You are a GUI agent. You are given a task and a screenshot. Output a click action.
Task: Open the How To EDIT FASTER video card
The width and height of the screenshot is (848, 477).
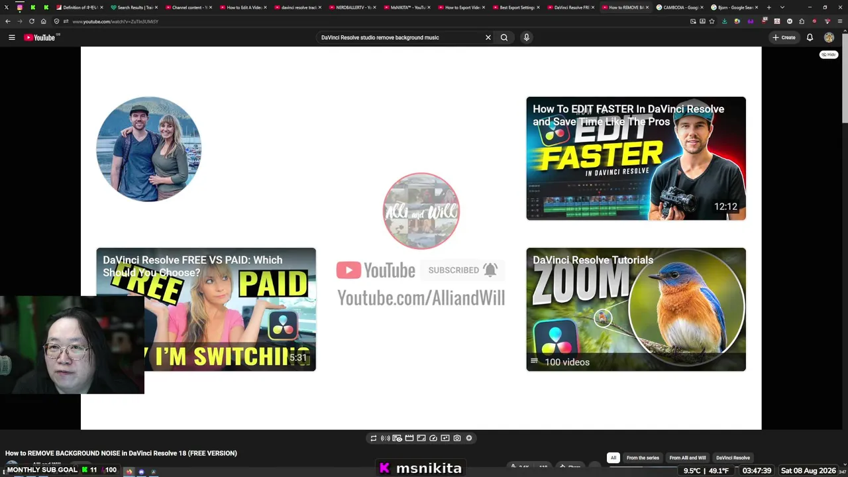(636, 158)
